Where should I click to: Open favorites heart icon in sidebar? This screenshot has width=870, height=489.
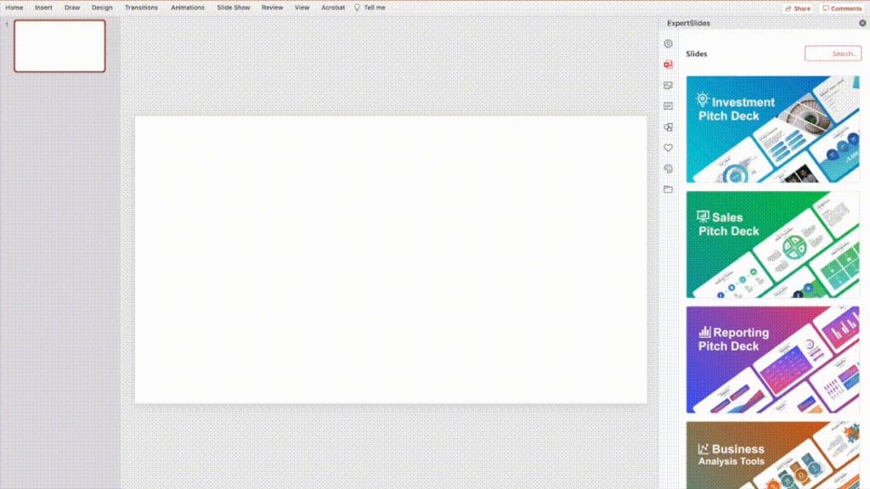click(x=668, y=148)
